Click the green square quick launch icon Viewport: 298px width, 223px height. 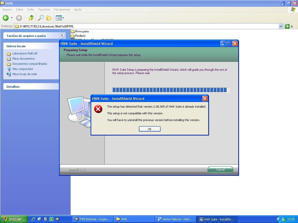tap(51, 219)
